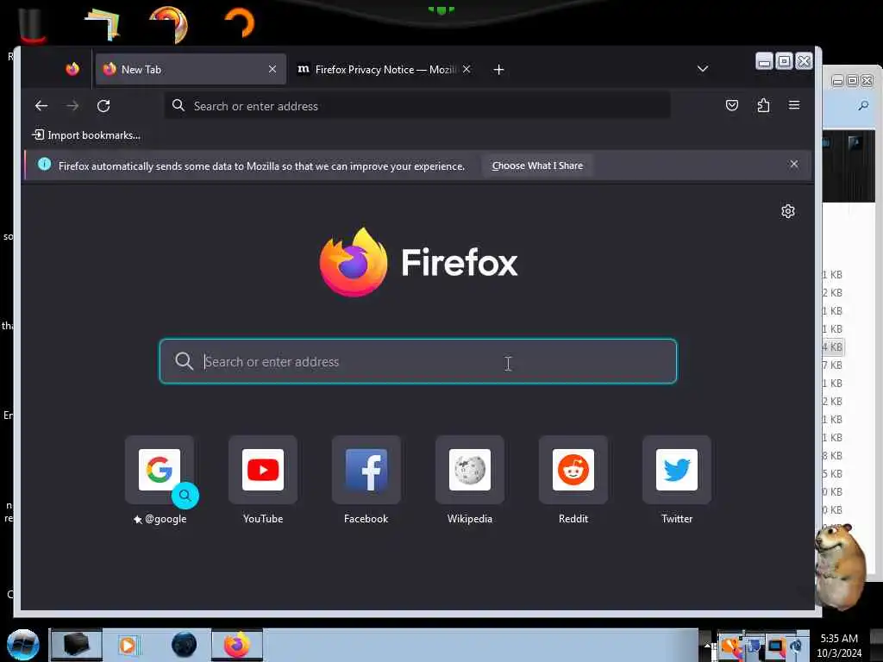Open the red top hat desktop icon
This screenshot has width=883, height=662.
[33, 26]
